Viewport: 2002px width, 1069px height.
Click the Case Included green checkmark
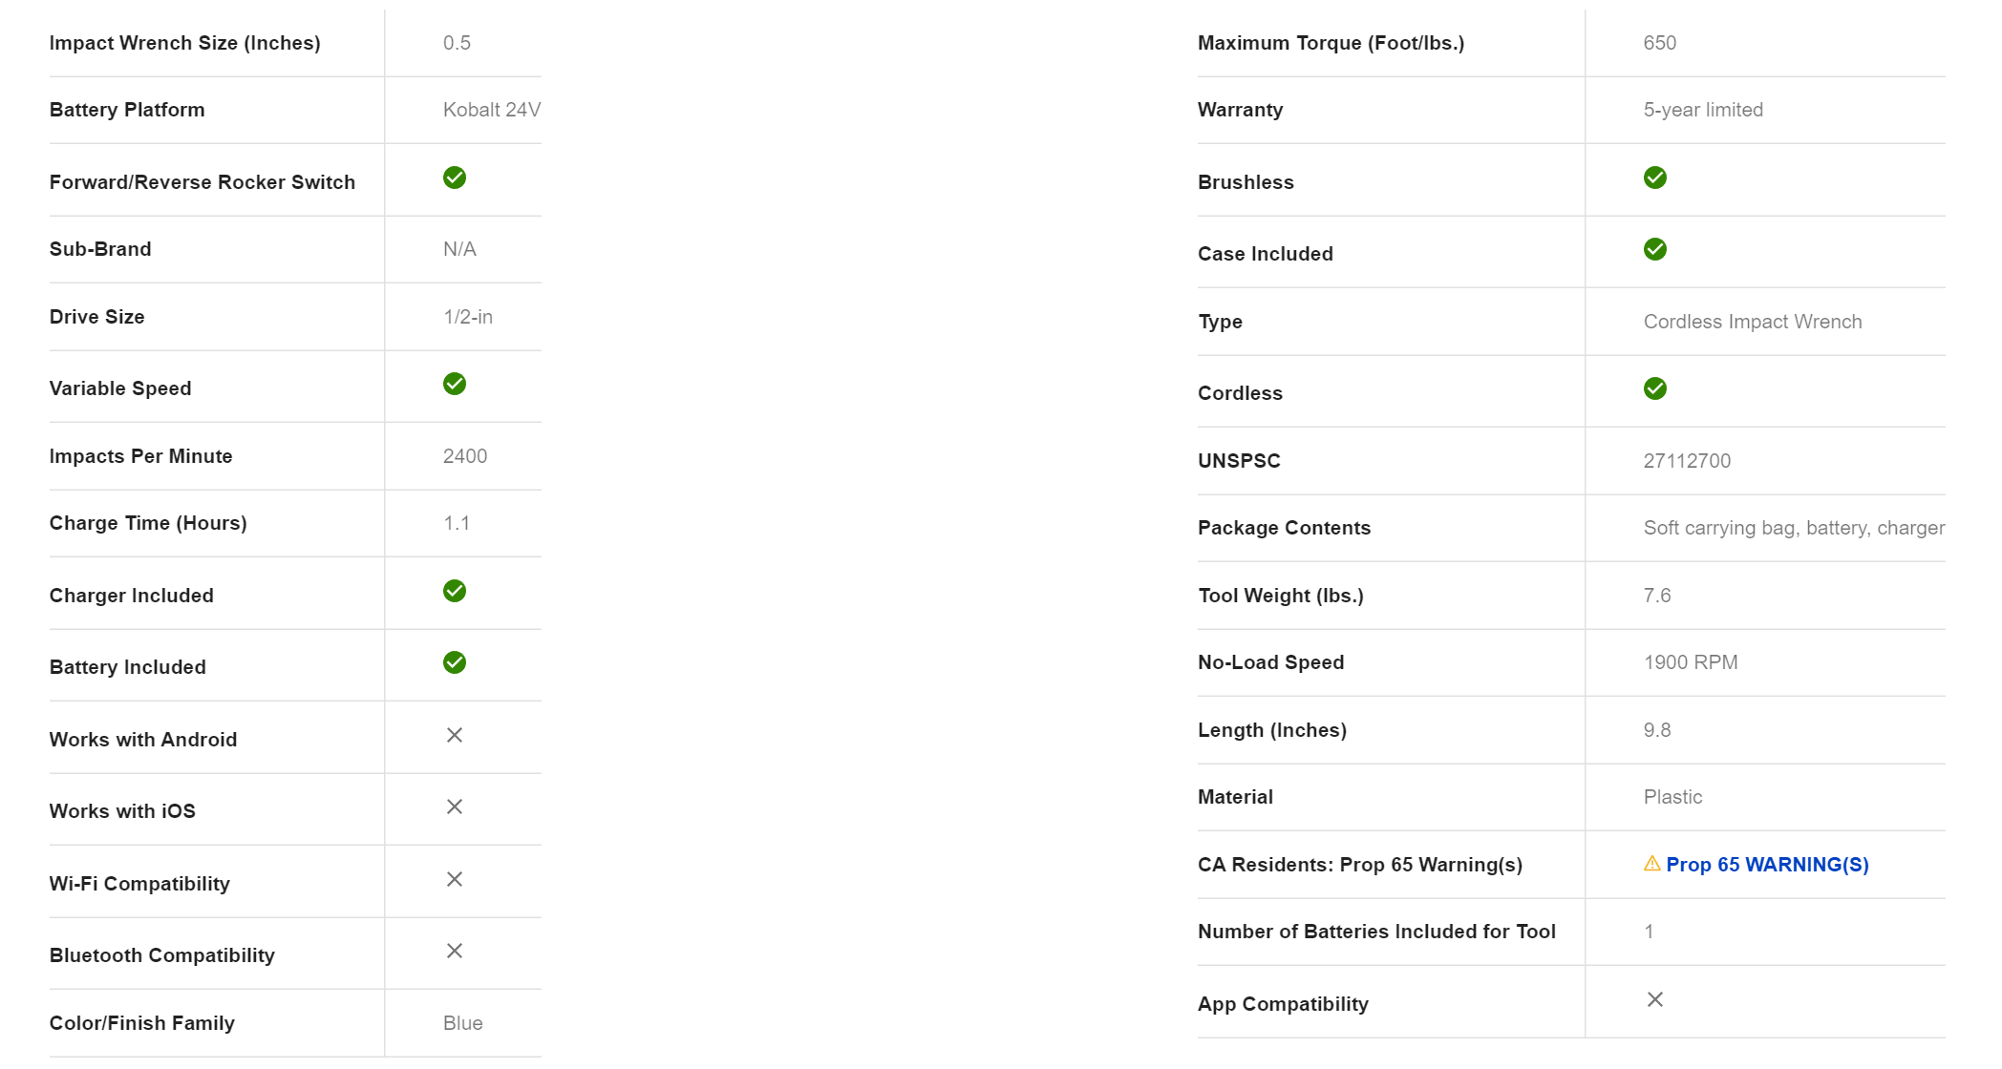click(x=1655, y=249)
